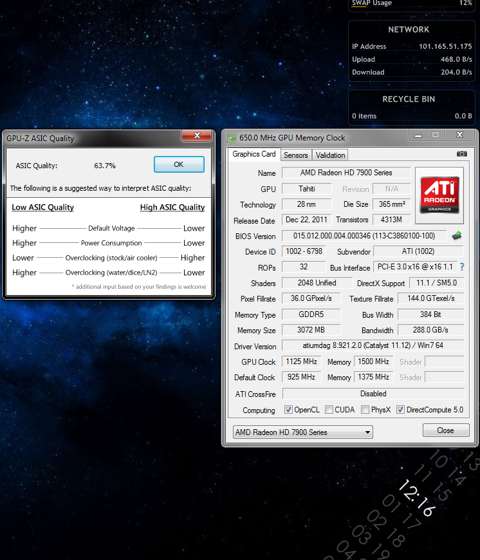The height and width of the screenshot is (560, 480).
Task: Click the SWAP Usage widget row
Action: click(x=412, y=3)
